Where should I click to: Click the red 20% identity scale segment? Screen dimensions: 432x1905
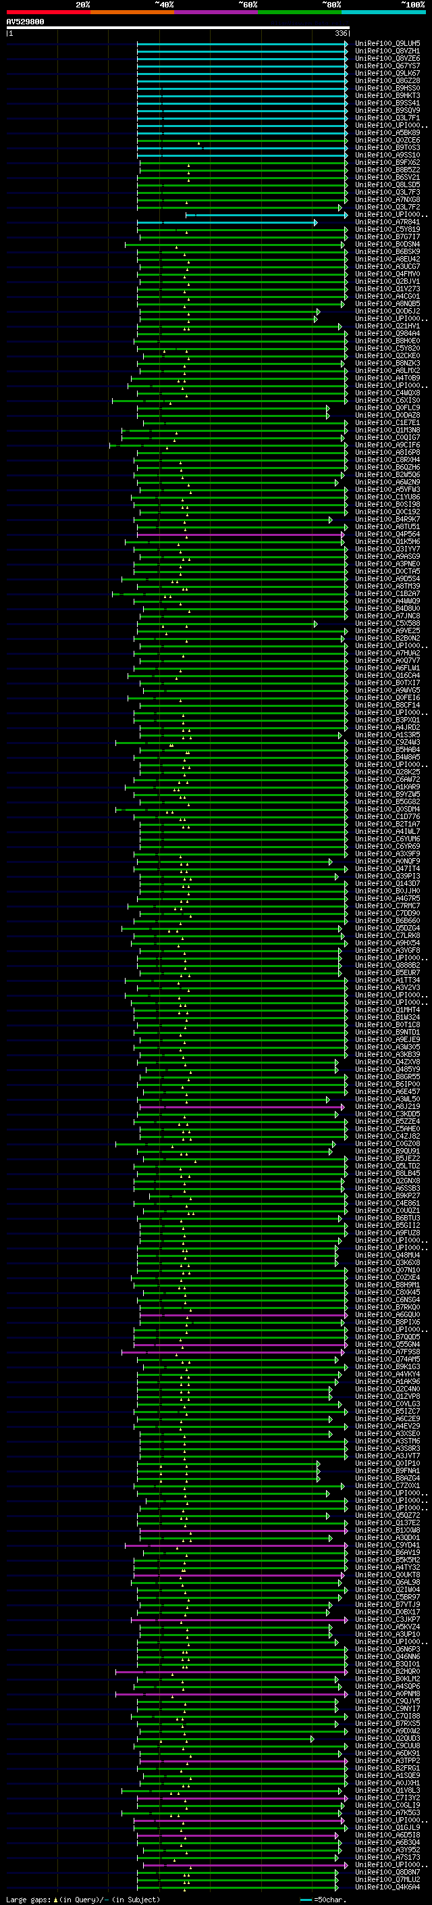[48, 12]
